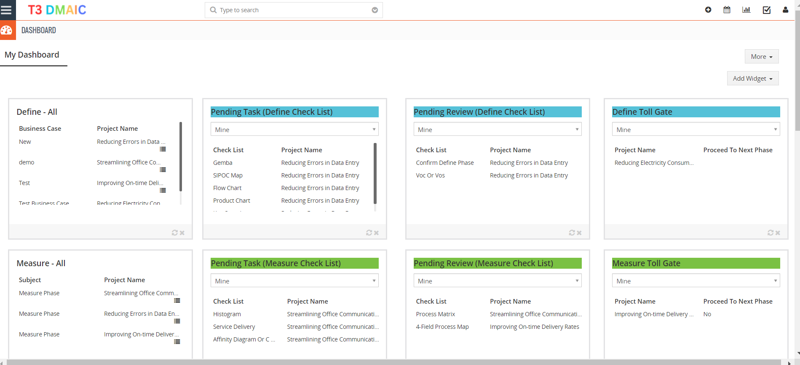Click Gemba check list item
This screenshot has width=800, height=365.
(223, 163)
